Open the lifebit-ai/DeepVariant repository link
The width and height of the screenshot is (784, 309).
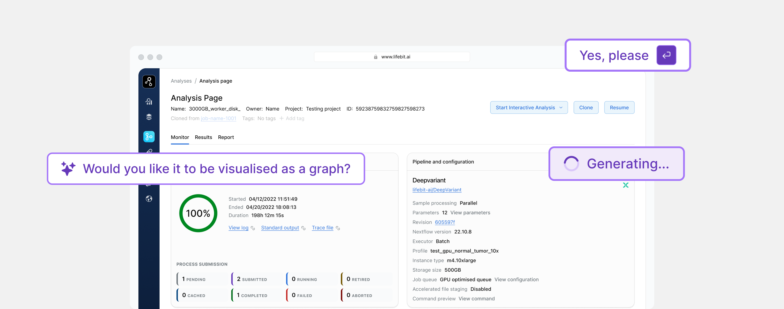437,190
